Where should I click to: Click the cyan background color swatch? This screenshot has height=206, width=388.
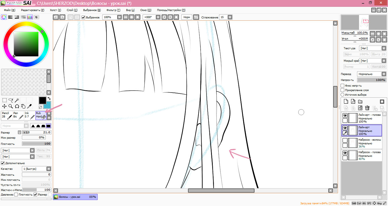tap(48, 106)
